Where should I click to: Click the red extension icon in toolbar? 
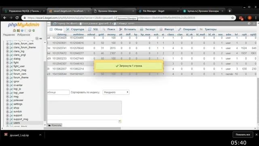click(241, 18)
